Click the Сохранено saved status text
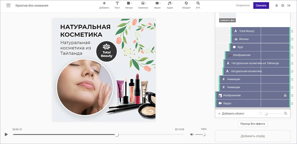Image resolution: width=297 pixels, height=144 pixels. click(x=243, y=5)
